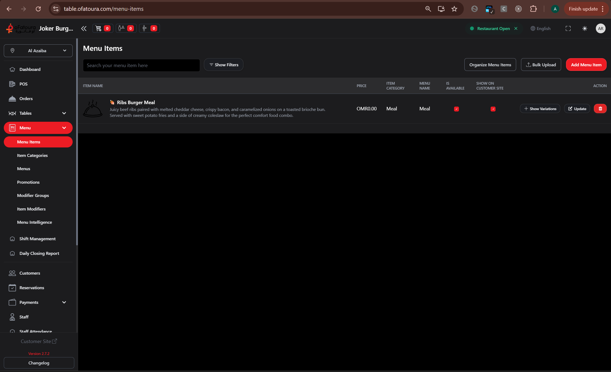Click the Show Filters button
611x372 pixels.
224,65
